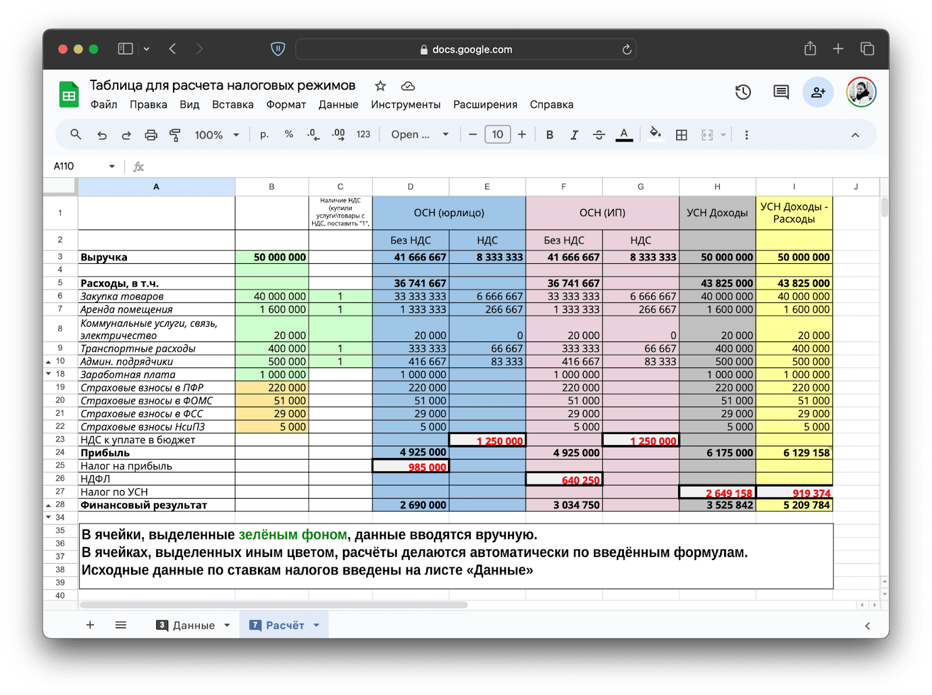Open the font family dropdown
The image size is (932, 695).
coord(419,135)
